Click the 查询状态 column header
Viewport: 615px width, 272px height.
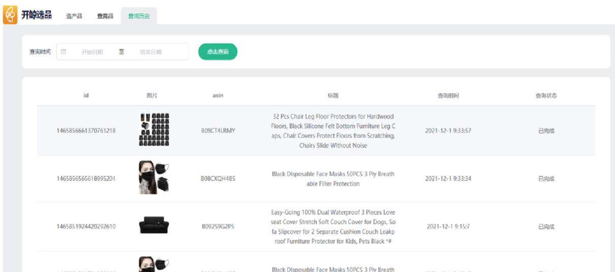point(546,96)
